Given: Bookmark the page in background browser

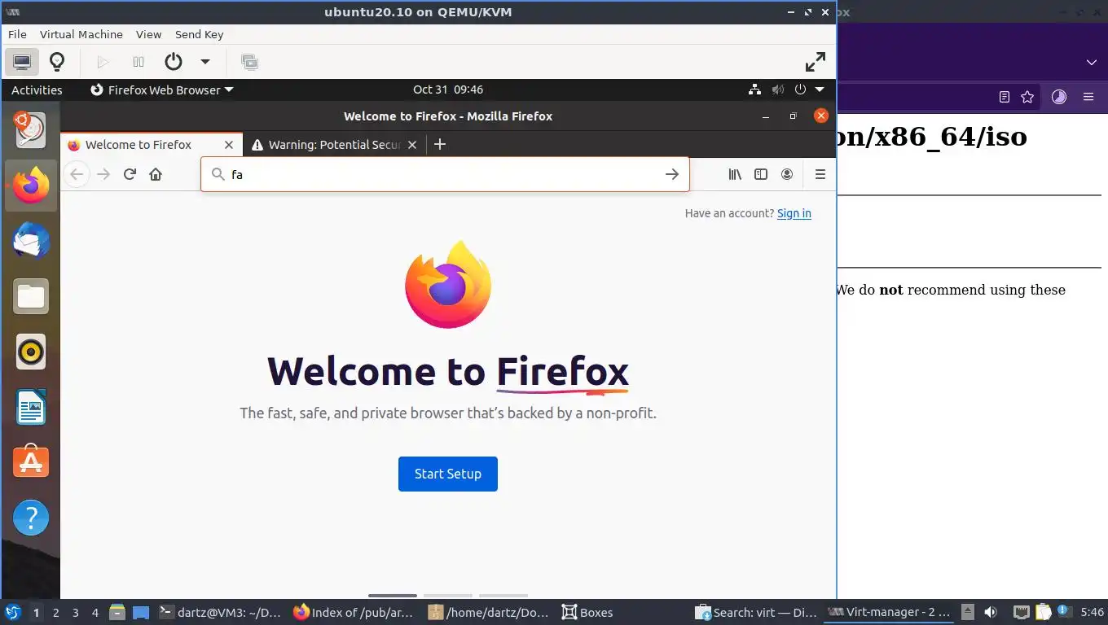Looking at the screenshot, I should tap(1027, 97).
